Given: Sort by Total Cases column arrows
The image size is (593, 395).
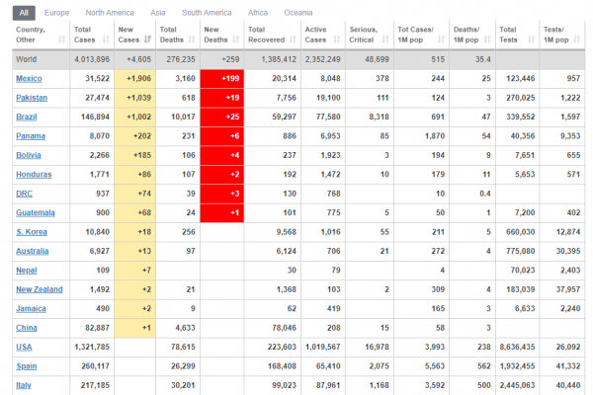Looking at the screenshot, I should point(106,39).
